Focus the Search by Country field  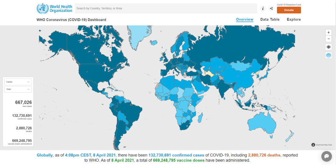click(x=166, y=8)
